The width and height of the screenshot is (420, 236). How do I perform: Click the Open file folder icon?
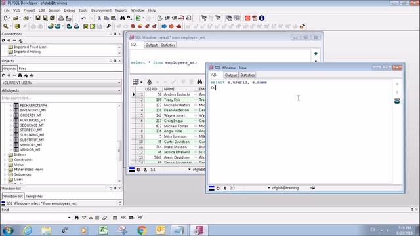coord(16,18)
